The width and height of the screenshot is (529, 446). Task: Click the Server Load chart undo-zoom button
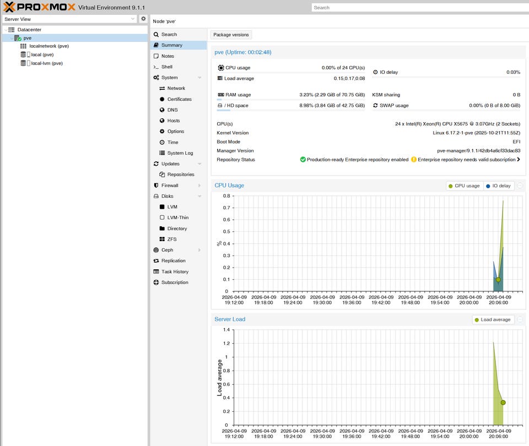click(x=520, y=319)
